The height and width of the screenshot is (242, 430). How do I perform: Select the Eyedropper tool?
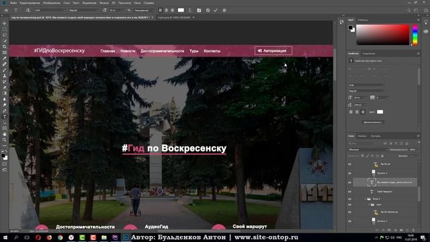click(x=5, y=58)
